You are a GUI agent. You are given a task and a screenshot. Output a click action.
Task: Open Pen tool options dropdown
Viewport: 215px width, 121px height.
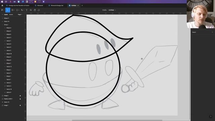24,10
